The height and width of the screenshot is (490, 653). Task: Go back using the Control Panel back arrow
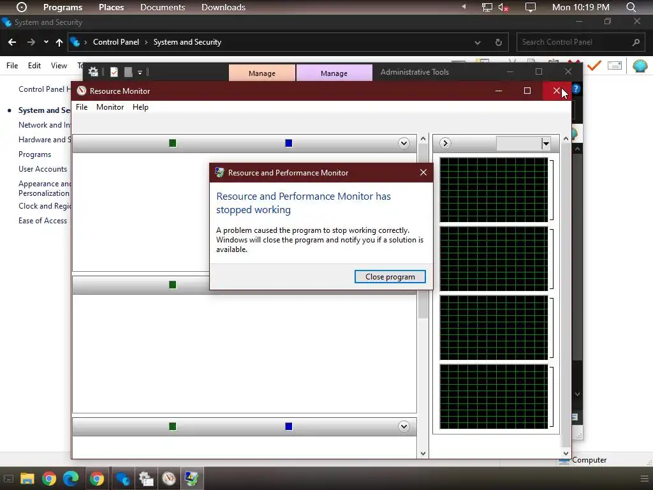(x=12, y=42)
